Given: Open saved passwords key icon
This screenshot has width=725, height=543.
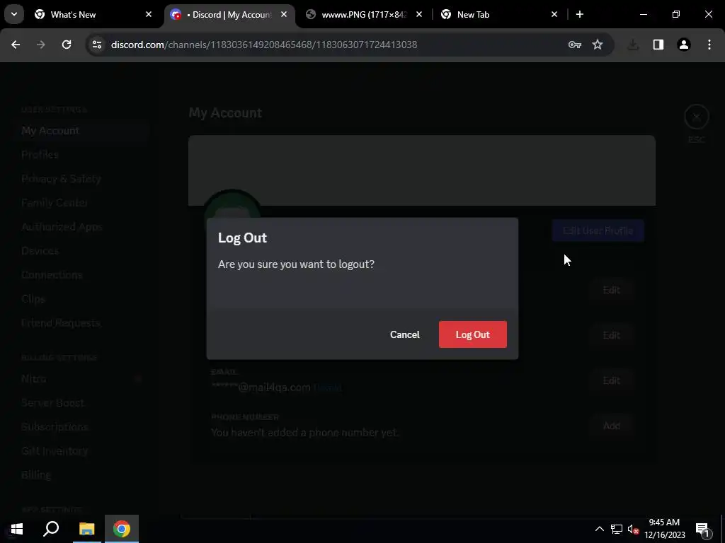Looking at the screenshot, I should point(575,45).
